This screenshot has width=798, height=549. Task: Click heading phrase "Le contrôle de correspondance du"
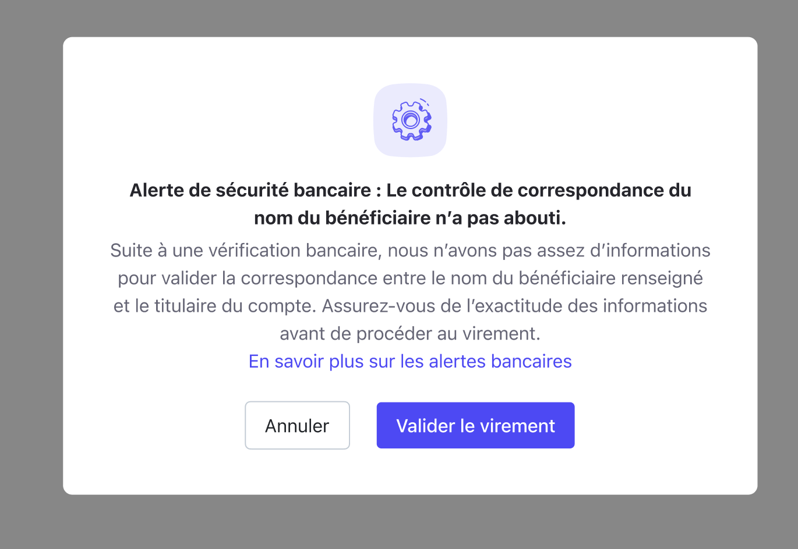pyautogui.click(x=539, y=190)
